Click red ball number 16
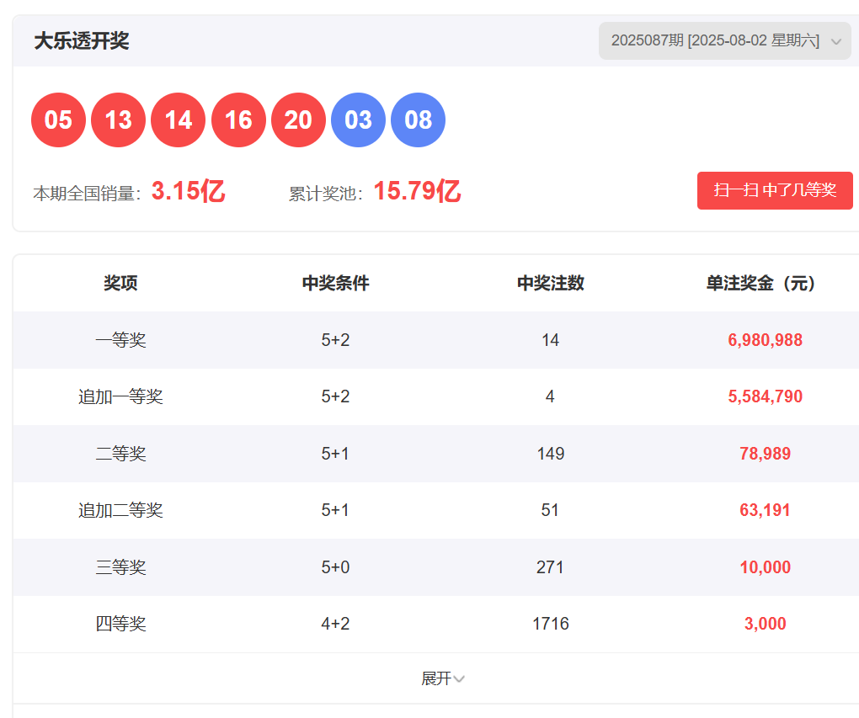859x718 pixels. pyautogui.click(x=238, y=120)
